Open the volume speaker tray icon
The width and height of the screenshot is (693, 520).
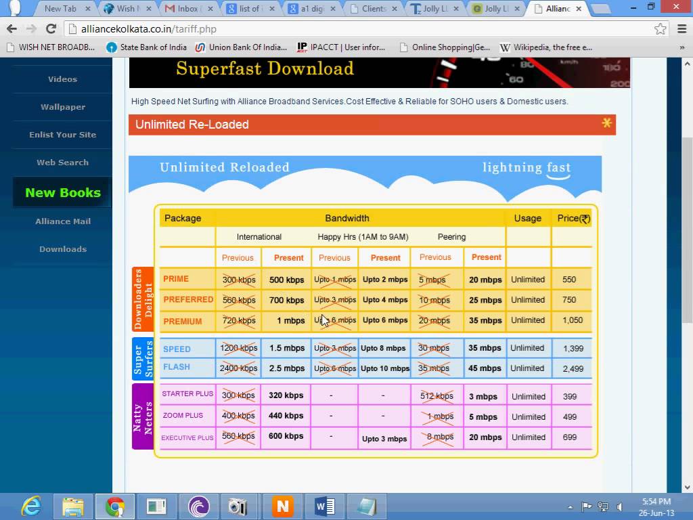click(620, 506)
